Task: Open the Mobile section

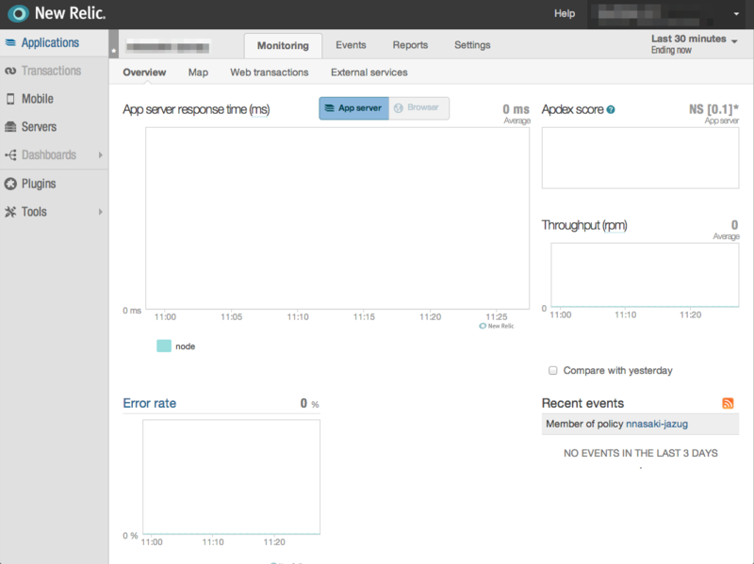Action: [x=38, y=99]
